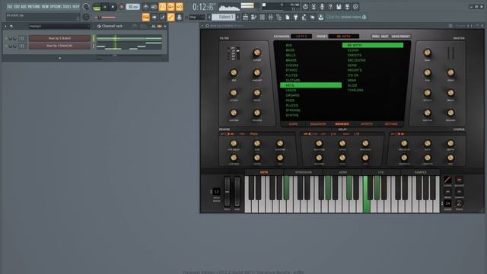
Task: Toggle the countdown before recording icon
Action: [x=162, y=7]
